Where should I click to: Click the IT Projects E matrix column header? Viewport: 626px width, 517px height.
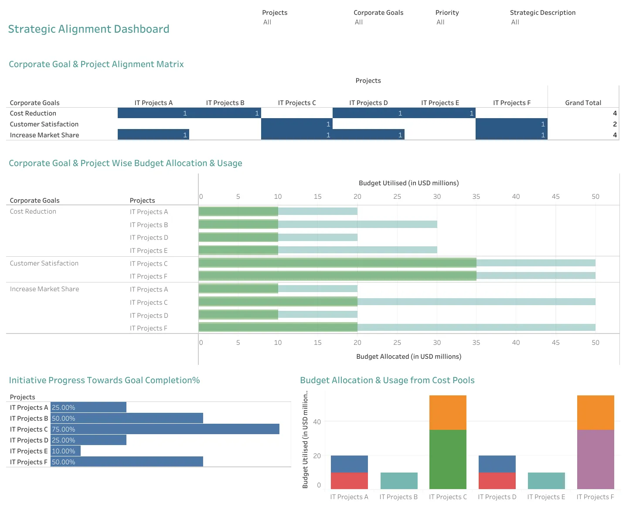tap(440, 103)
